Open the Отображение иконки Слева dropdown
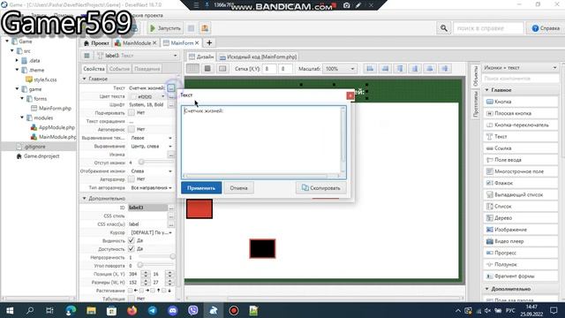Image resolution: width=565 pixels, height=318 pixels. [x=151, y=170]
